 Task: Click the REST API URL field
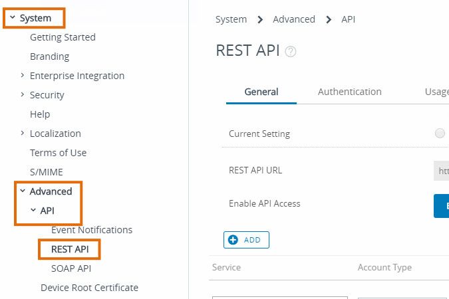click(x=441, y=171)
